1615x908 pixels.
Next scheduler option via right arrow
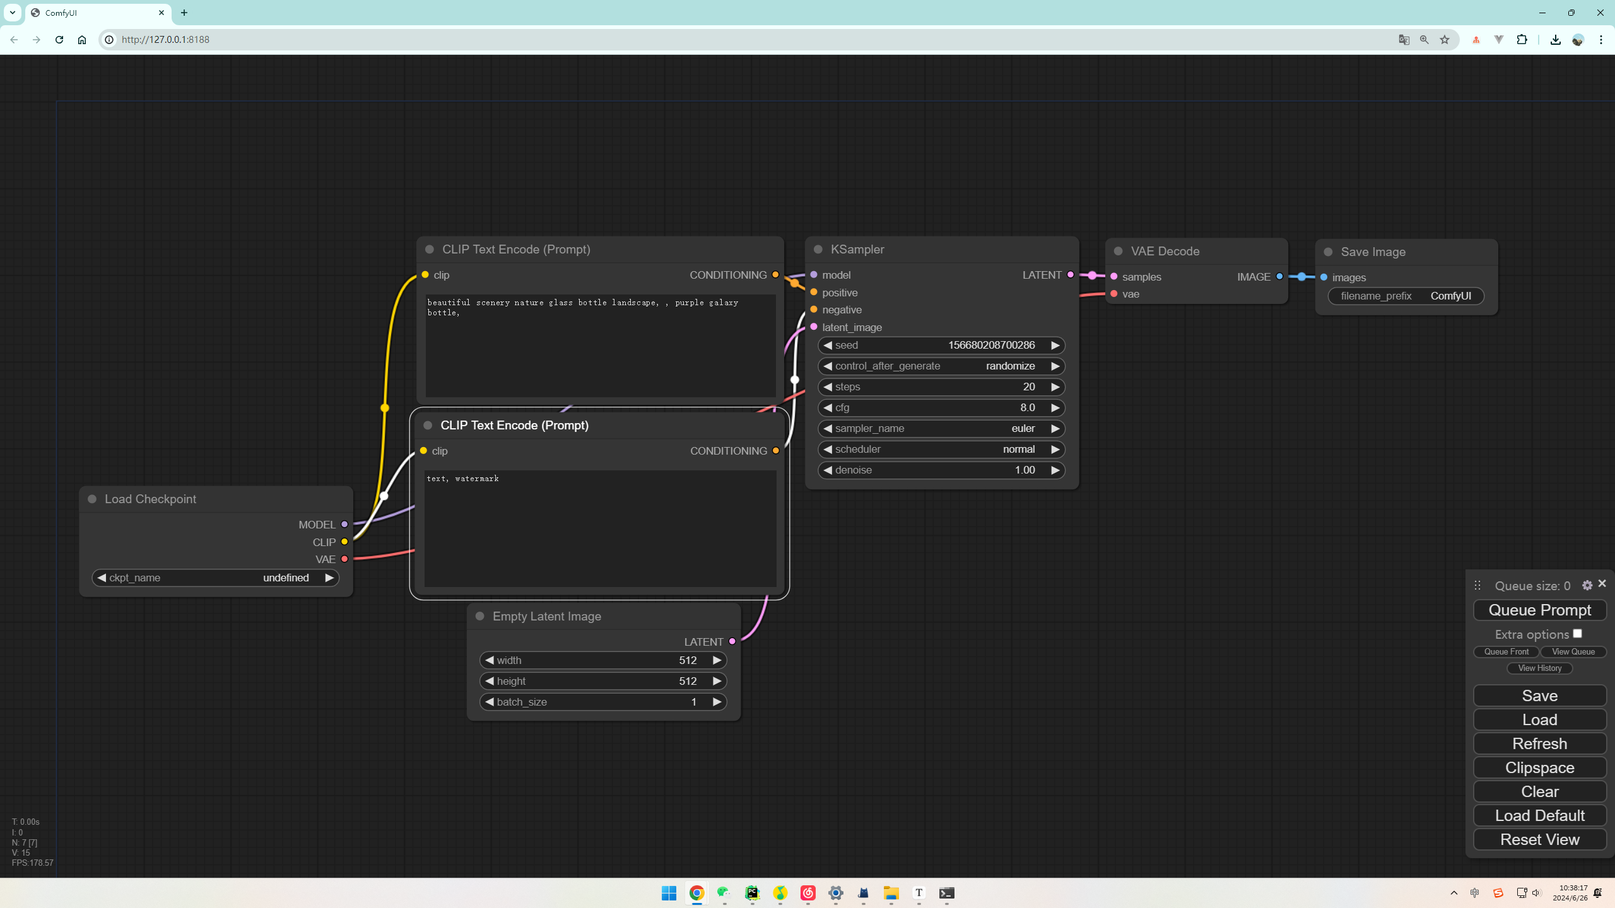1055,449
